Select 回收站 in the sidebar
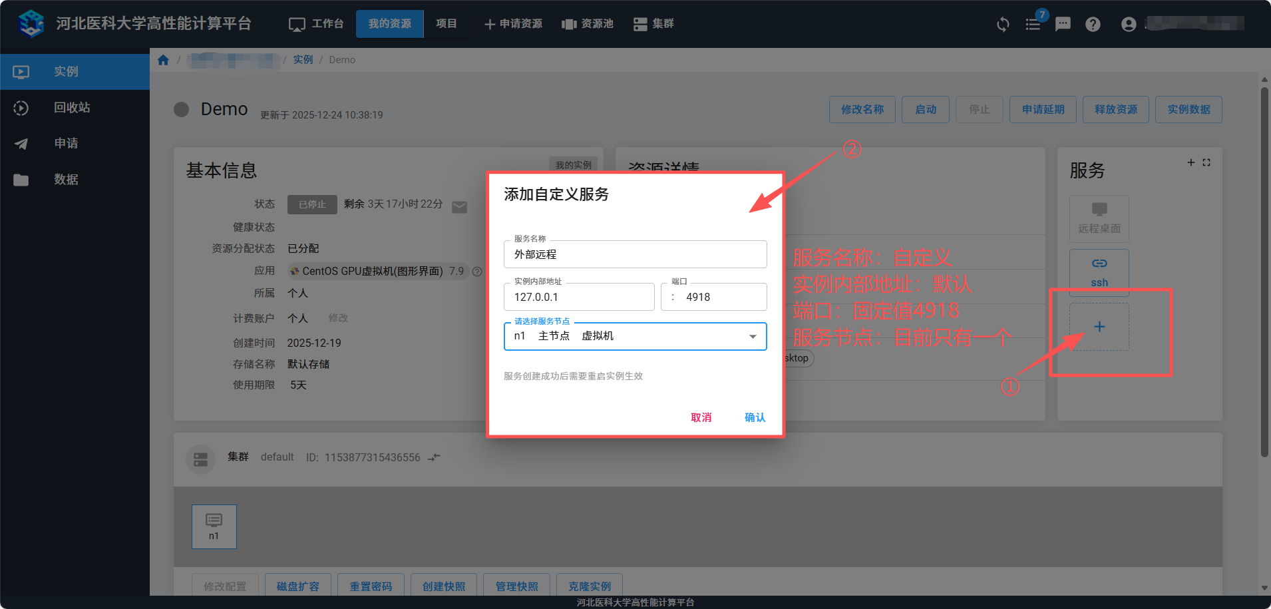The image size is (1271, 609). pyautogui.click(x=72, y=108)
